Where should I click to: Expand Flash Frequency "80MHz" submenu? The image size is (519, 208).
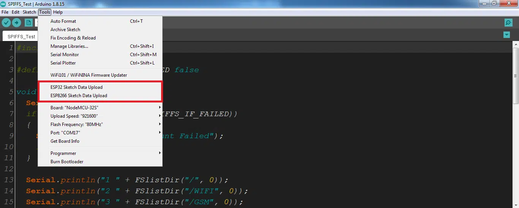point(100,124)
